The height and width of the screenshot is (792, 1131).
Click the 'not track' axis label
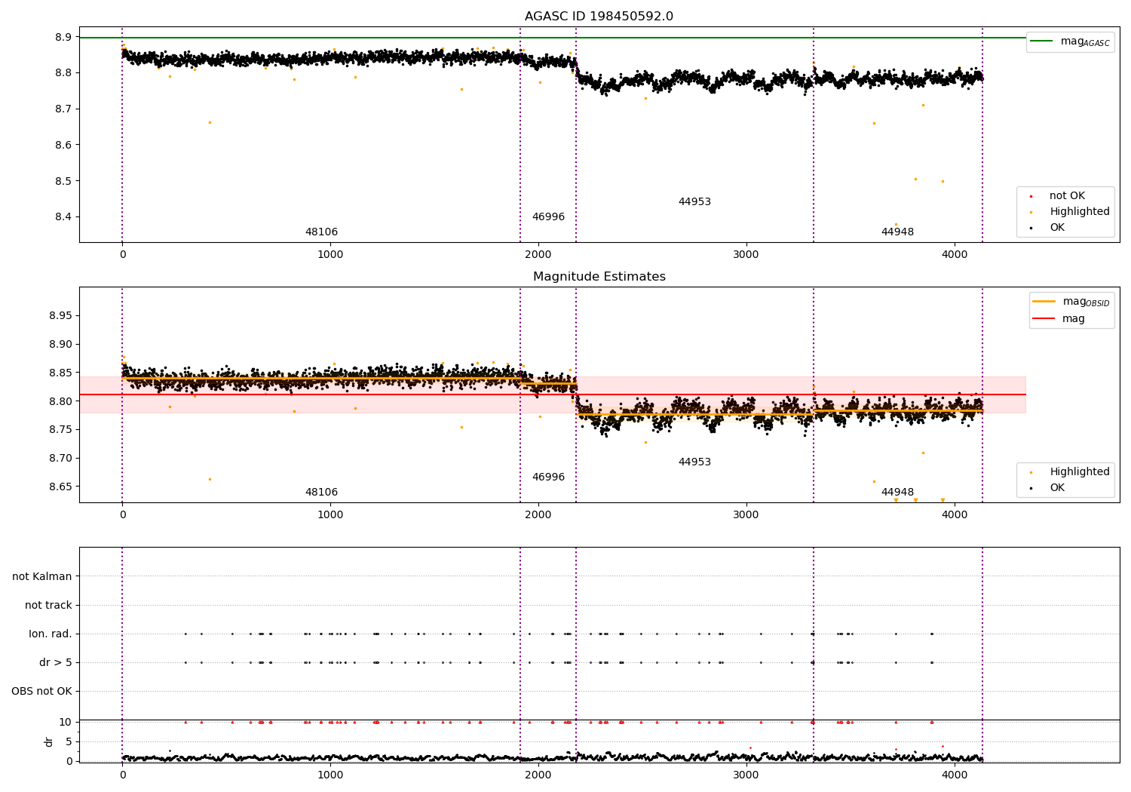48,606
